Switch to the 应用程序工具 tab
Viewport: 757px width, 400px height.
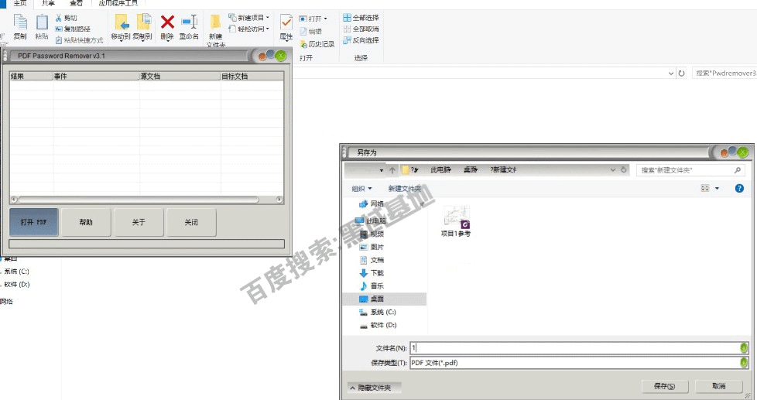click(x=118, y=3)
